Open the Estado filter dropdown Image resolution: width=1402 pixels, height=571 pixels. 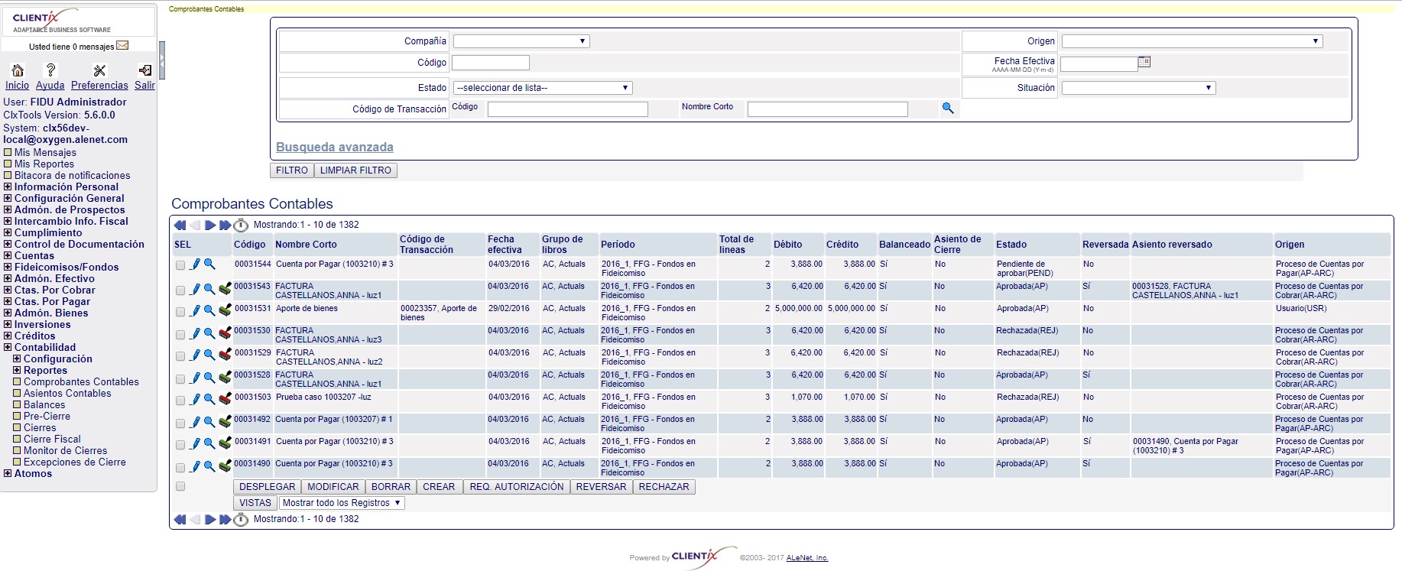pyautogui.click(x=543, y=88)
